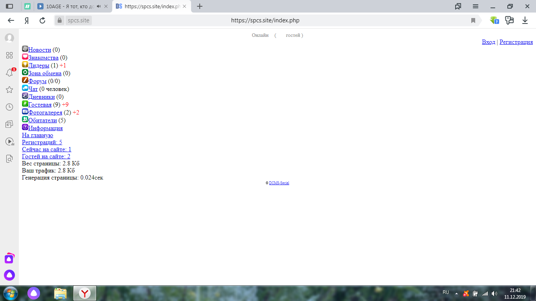
Task: Switch language using the RU indicator
Action: coord(446,292)
